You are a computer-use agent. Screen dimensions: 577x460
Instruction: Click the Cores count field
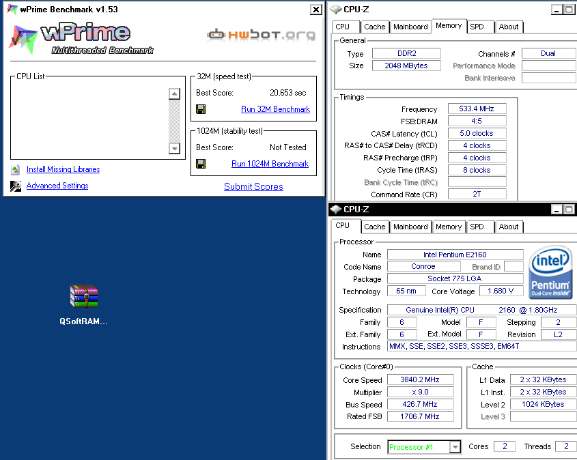(505, 446)
